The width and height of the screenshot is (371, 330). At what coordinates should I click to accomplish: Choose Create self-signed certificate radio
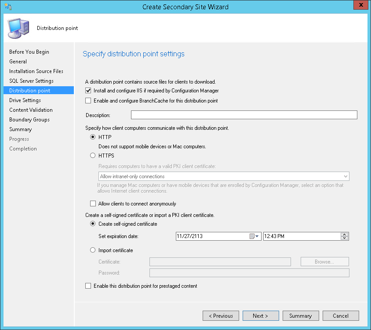tap(93, 224)
